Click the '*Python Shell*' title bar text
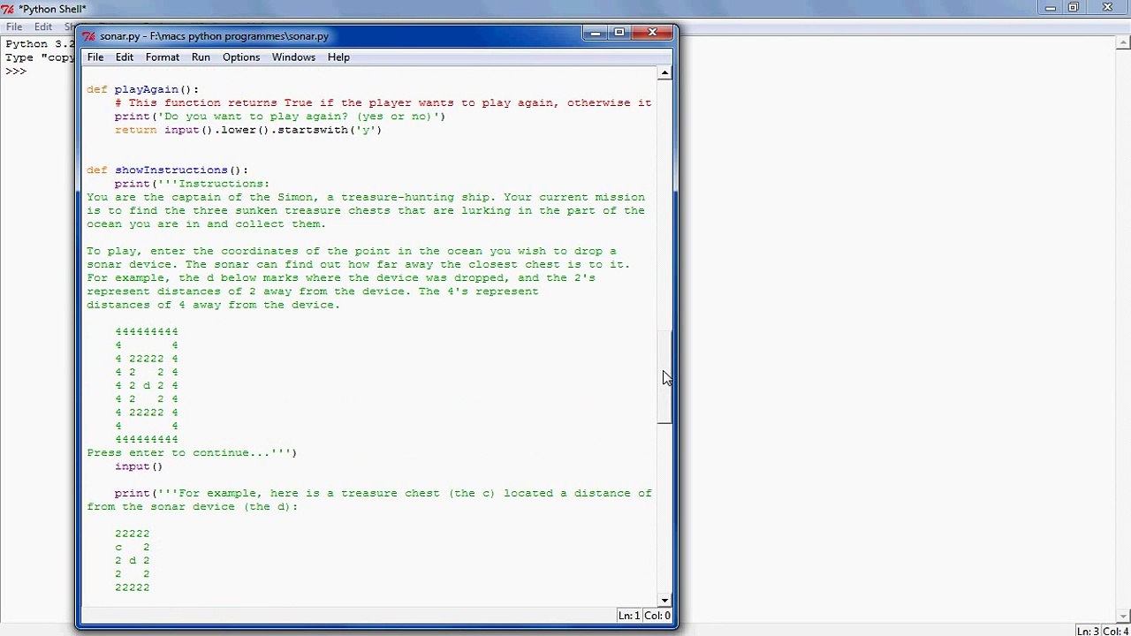Viewport: 1131px width, 636px height. click(52, 9)
